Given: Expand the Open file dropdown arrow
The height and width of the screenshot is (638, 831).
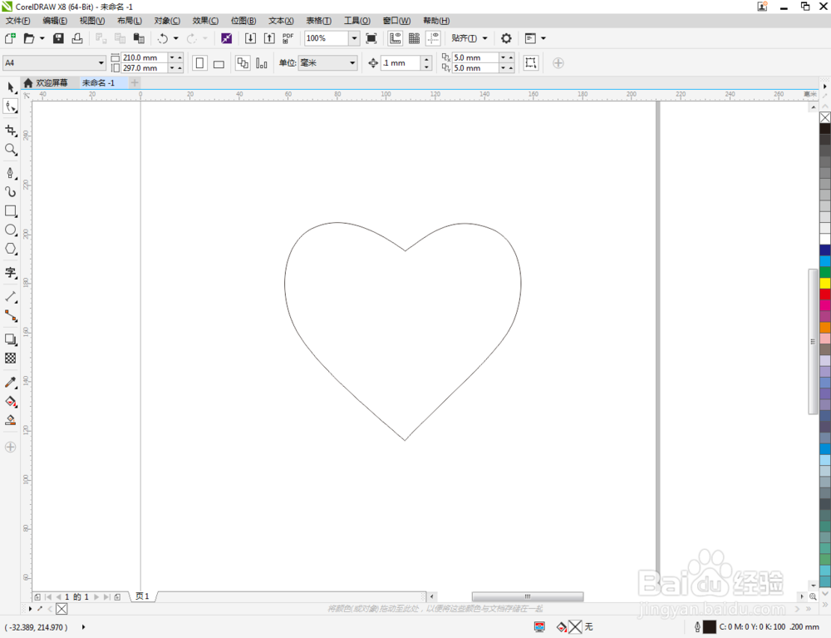Looking at the screenshot, I should click(42, 38).
